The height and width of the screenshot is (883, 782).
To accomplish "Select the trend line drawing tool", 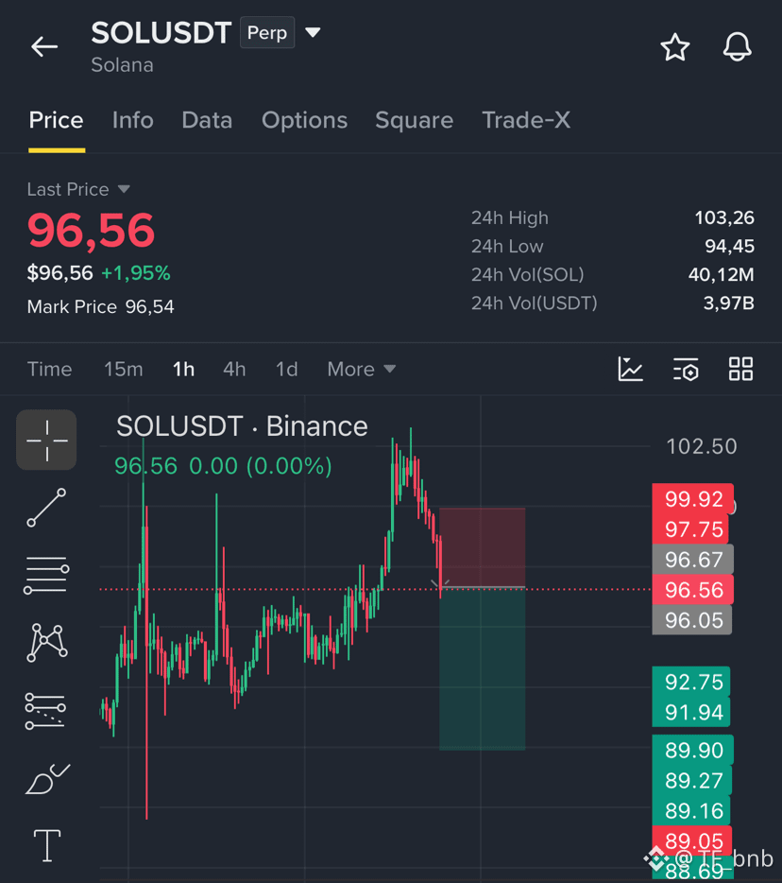I will pos(46,508).
